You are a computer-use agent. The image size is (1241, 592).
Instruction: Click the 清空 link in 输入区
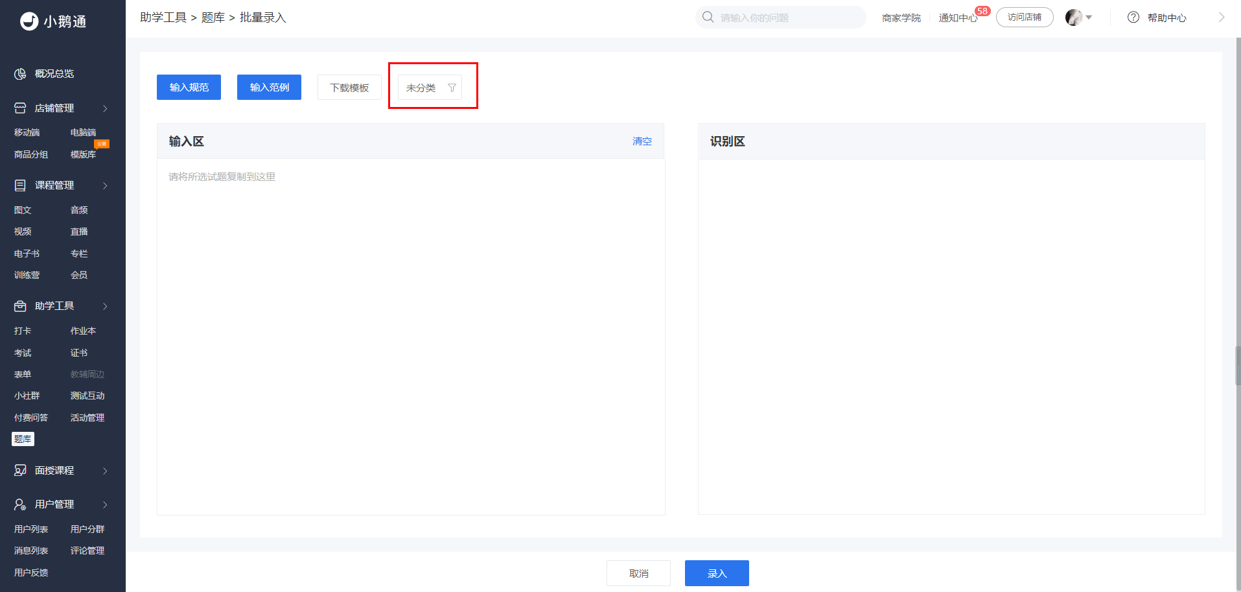point(642,141)
